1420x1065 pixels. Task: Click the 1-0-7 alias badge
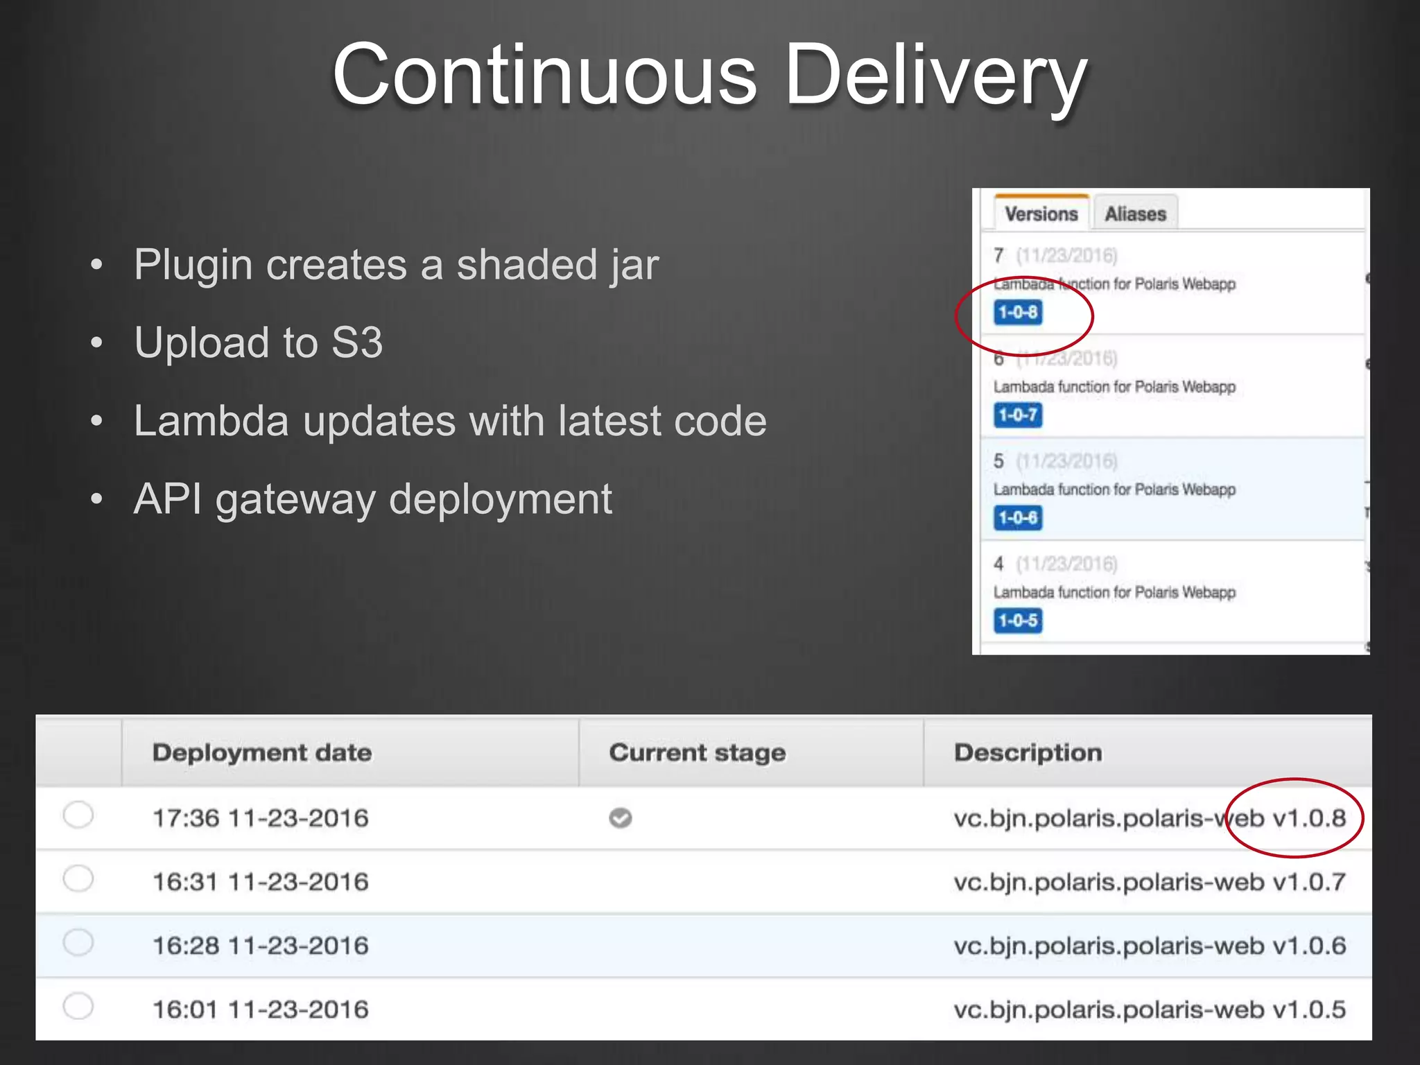pos(1018,415)
